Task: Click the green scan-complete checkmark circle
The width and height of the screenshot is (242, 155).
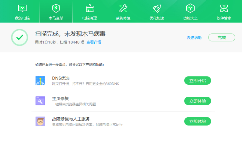Action: [x=19, y=38]
